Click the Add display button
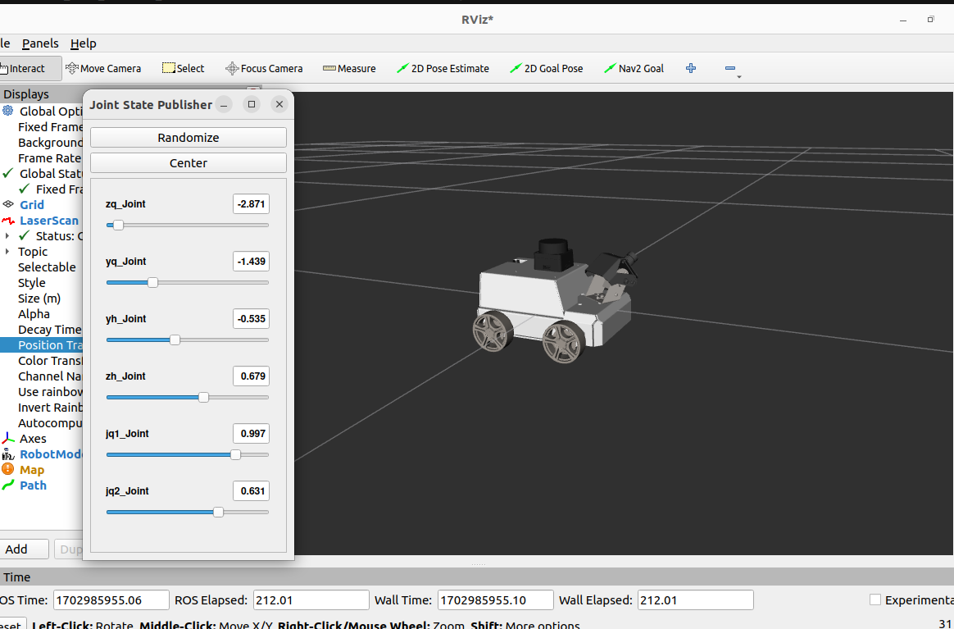 pos(23,549)
